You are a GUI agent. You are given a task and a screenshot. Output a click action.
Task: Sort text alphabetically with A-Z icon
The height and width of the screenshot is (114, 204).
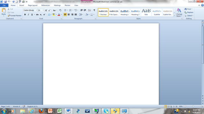(89, 10)
